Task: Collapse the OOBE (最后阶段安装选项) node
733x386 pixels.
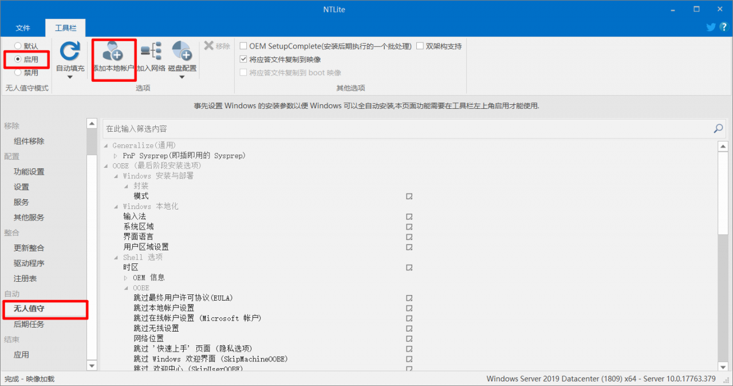Action: [105, 166]
